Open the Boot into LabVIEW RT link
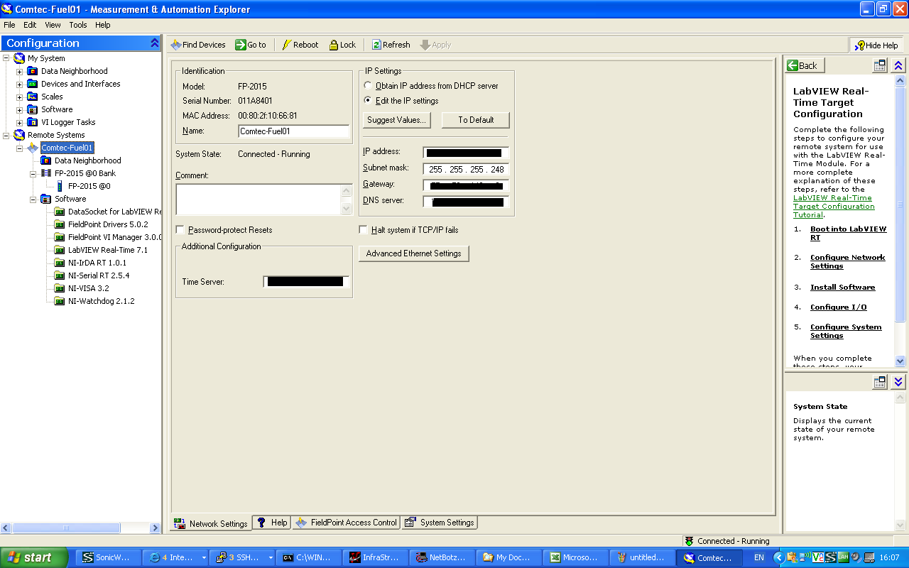The height and width of the screenshot is (568, 909). coord(848,233)
